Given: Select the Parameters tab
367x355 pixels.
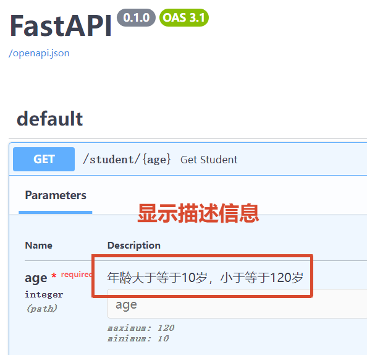Looking at the screenshot, I should click(56, 195).
